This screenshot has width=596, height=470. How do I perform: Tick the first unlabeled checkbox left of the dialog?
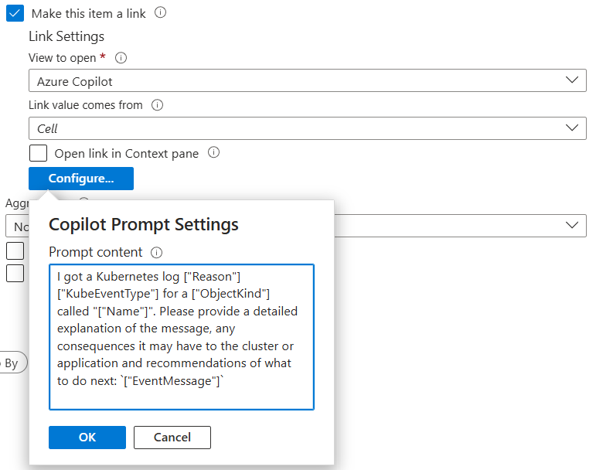coord(15,250)
